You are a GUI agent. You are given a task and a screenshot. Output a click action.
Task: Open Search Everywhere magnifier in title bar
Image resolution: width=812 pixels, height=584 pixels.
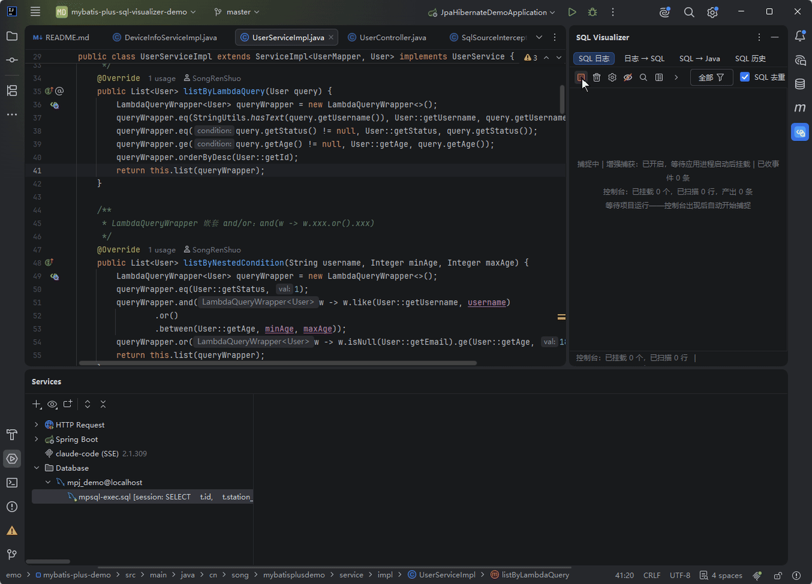click(689, 12)
